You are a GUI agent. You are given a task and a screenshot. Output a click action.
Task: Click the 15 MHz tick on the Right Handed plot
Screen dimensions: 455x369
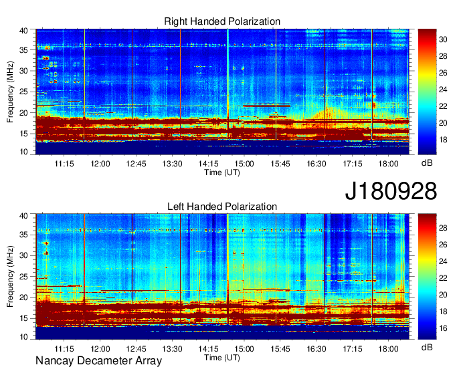24,134
